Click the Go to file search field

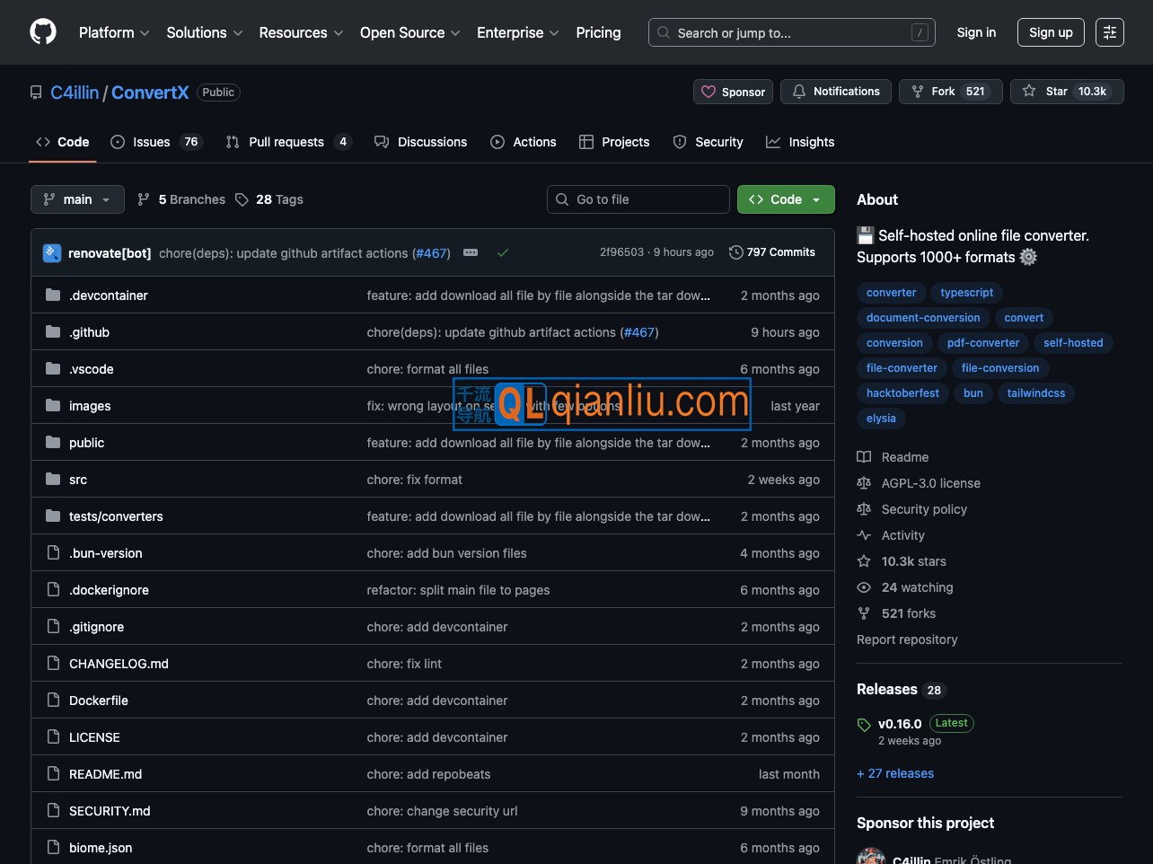638,199
